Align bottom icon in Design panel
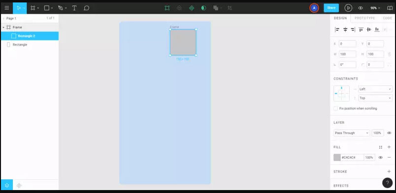 point(377,29)
